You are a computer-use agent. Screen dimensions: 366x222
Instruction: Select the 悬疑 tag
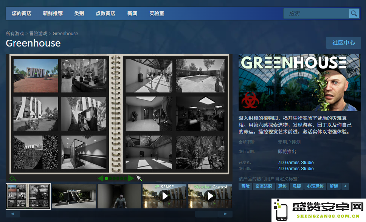pos(297,186)
